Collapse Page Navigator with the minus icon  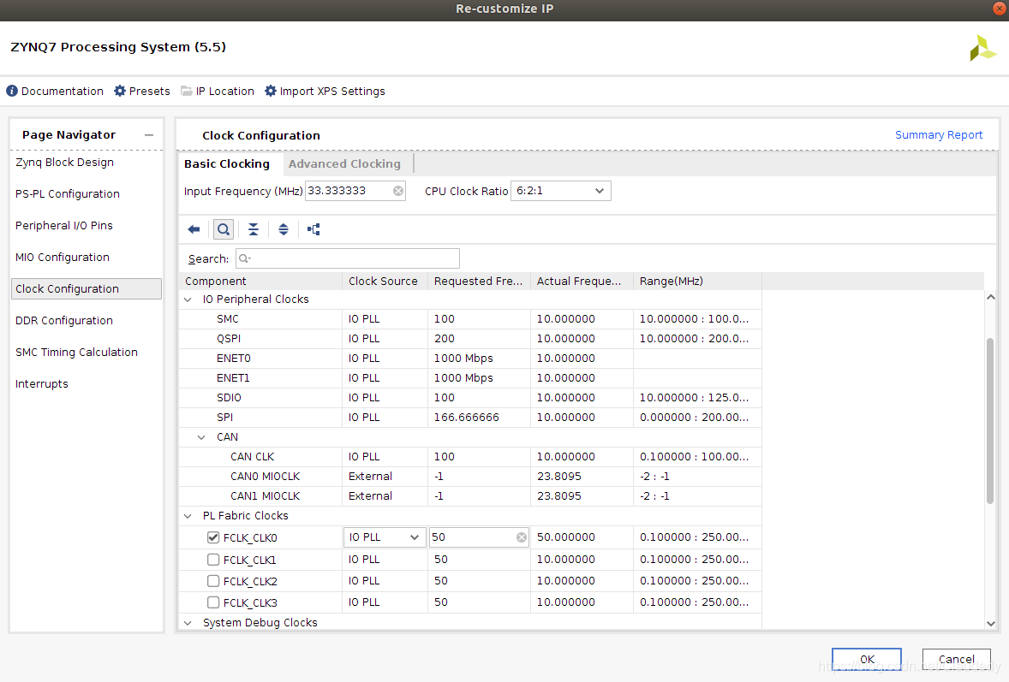pyautogui.click(x=149, y=135)
